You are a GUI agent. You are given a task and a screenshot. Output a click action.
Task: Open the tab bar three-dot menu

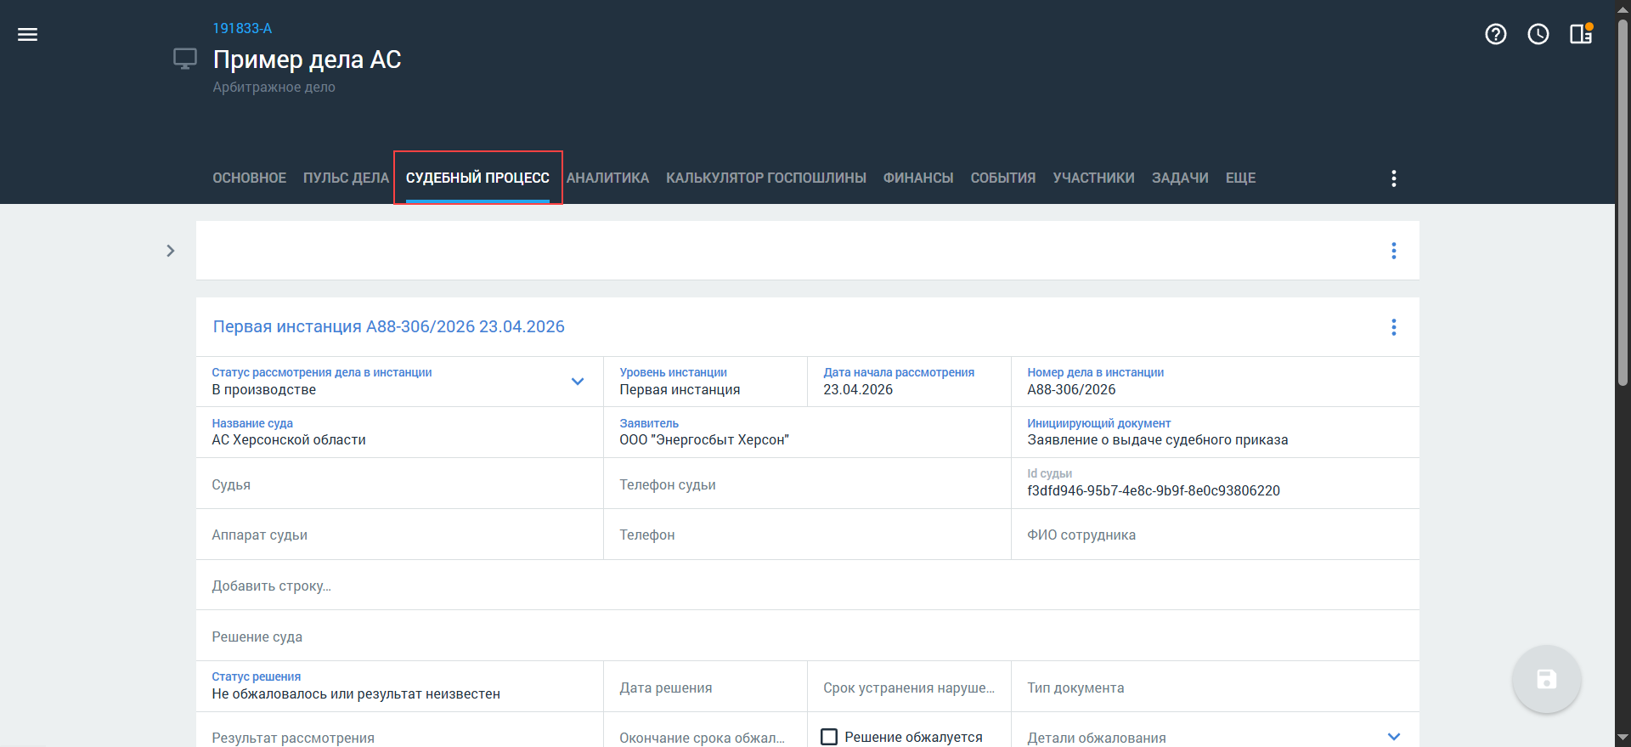click(1393, 178)
